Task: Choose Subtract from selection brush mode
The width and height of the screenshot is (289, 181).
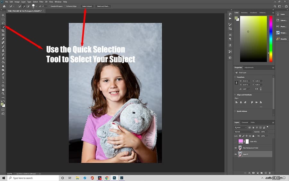Action: tap(28, 6)
